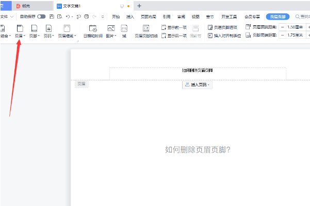Click the 稻壳 red logo icon
Image resolution: width=310 pixels, height=206 pixels.
pyautogui.click(x=18, y=6)
